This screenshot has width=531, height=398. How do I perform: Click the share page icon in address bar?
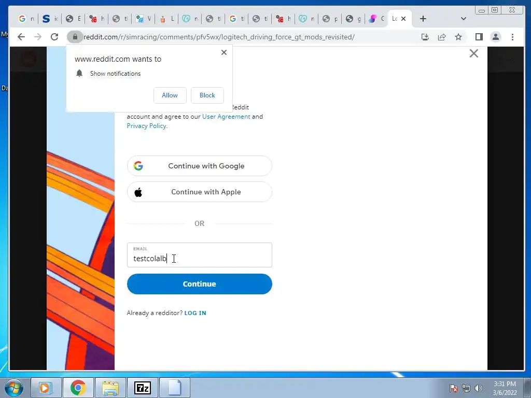(442, 37)
